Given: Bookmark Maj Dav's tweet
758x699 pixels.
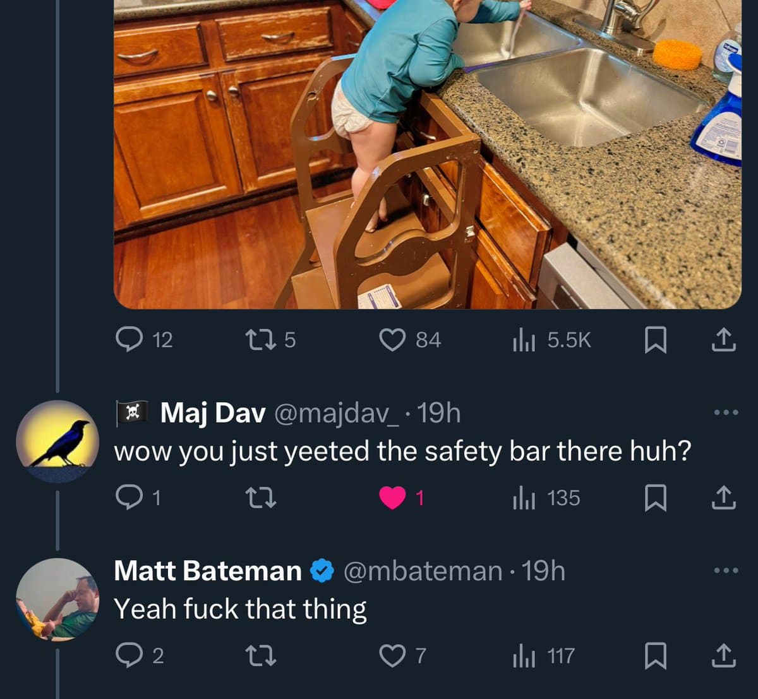Looking at the screenshot, I should (655, 499).
